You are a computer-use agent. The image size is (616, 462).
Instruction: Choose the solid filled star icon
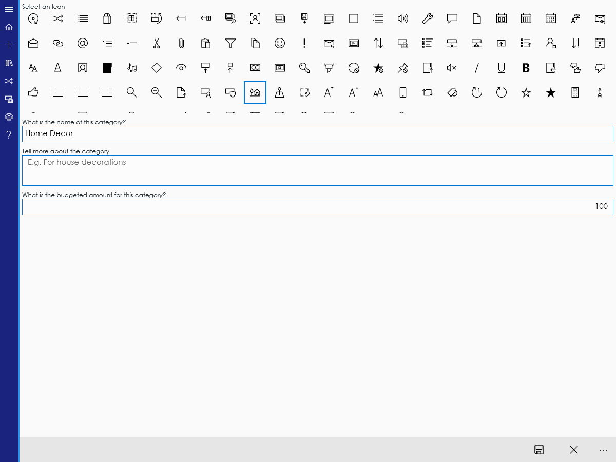(551, 92)
